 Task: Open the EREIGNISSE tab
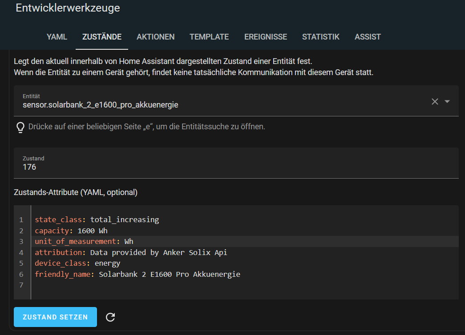pos(266,37)
